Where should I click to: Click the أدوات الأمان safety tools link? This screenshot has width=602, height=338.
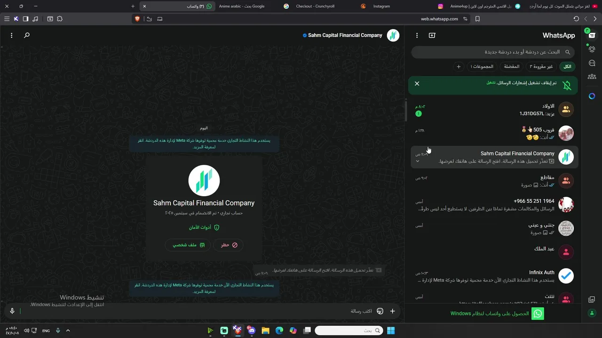(204, 227)
